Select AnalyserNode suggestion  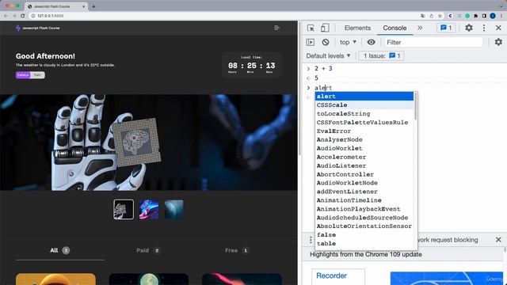tap(364, 139)
